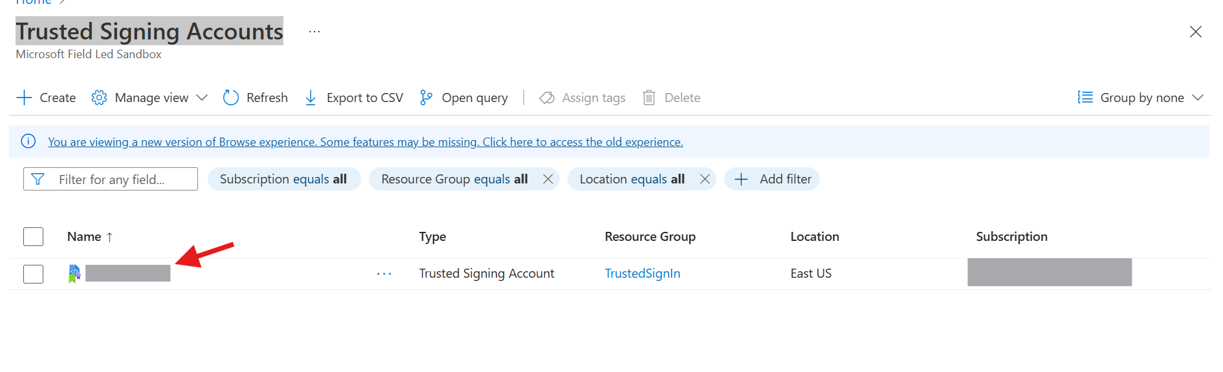1223x372 pixels.
Task: Click the Export to CSV download icon
Action: [311, 98]
